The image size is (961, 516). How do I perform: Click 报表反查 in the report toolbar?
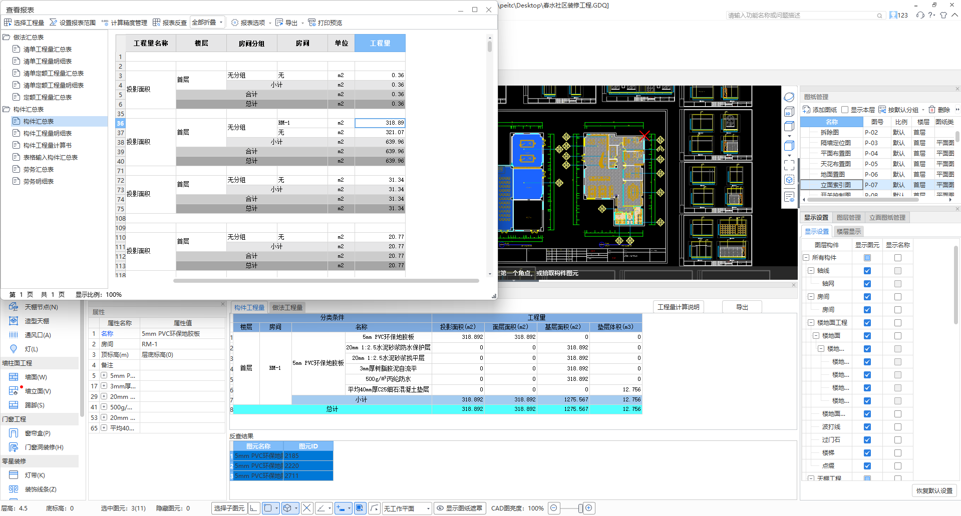170,23
